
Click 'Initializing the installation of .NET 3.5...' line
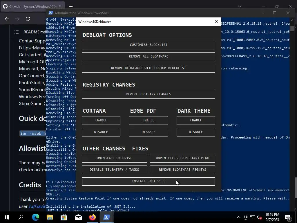[91, 206]
